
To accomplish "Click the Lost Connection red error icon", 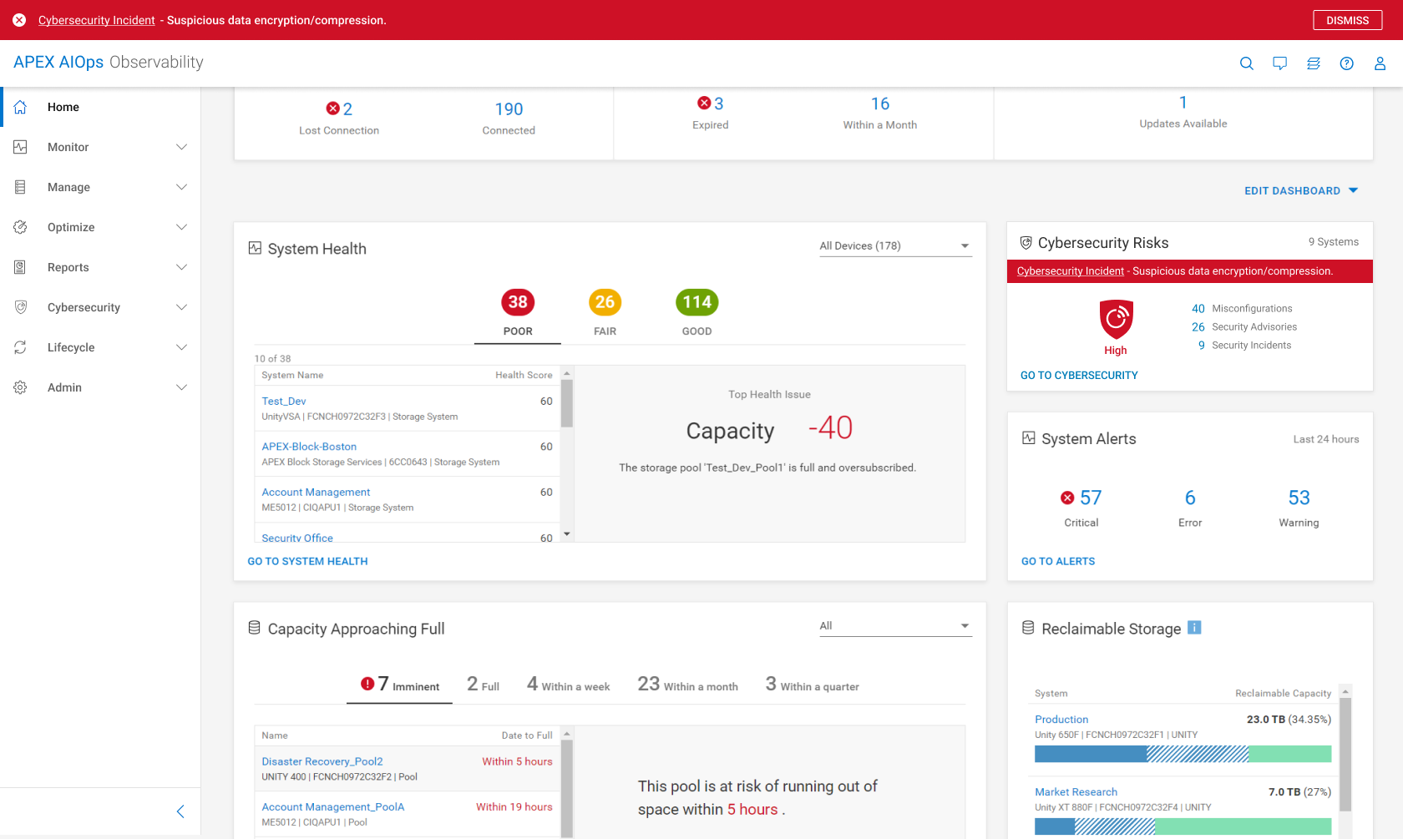I will 332,109.
